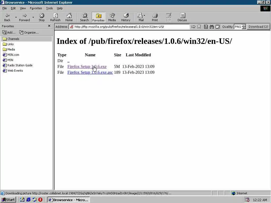The image size is (271, 203).
Task: Open the Media toolbar button
Action: tap(112, 17)
